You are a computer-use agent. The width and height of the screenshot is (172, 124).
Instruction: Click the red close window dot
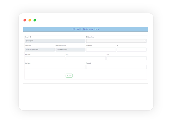[25, 20]
